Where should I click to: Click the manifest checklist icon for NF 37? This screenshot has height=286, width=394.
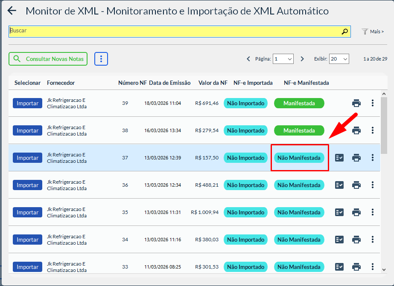point(339,158)
